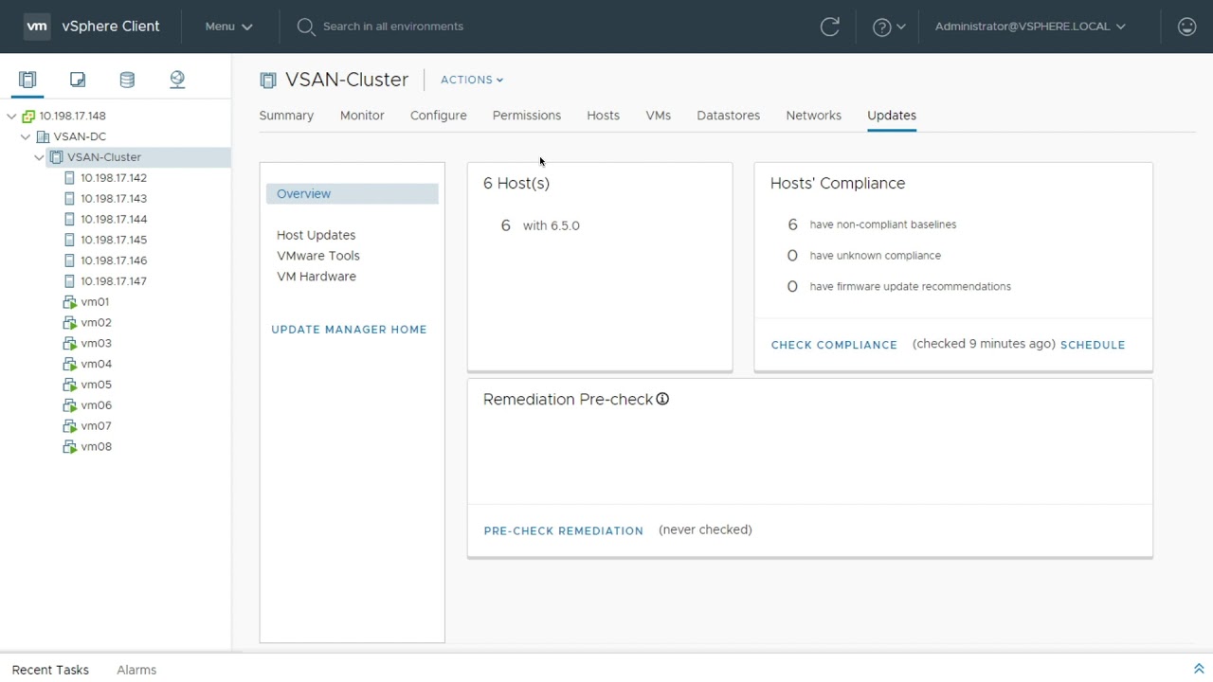Switch to VMs and Templates inventory icon
Image resolution: width=1213 pixels, height=682 pixels.
pyautogui.click(x=78, y=80)
